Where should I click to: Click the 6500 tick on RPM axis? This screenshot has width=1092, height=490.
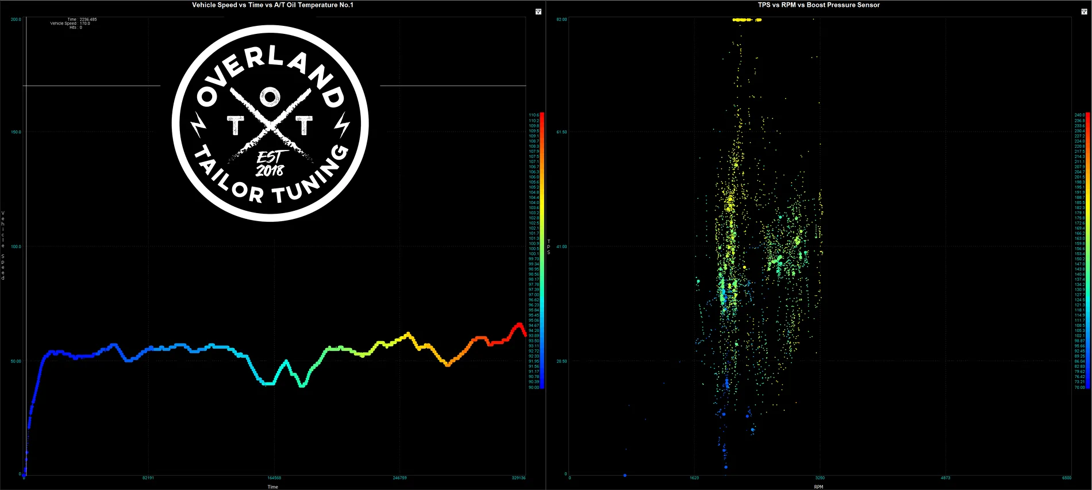click(x=1067, y=478)
